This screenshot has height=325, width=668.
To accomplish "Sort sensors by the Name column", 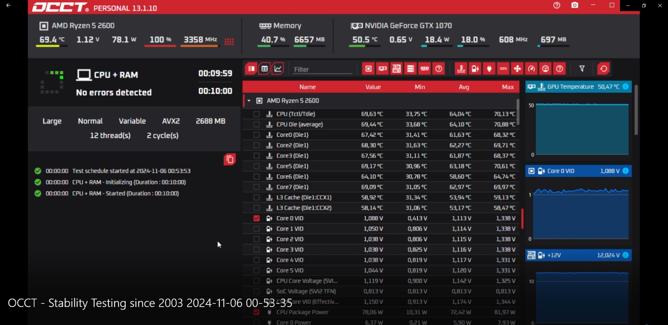I will pyautogui.click(x=307, y=87).
